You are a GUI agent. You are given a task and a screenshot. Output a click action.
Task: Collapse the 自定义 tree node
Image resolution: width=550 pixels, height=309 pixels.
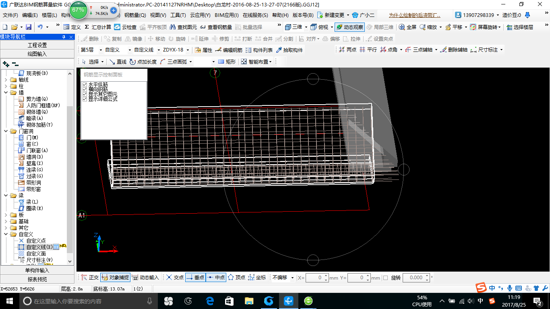6,234
